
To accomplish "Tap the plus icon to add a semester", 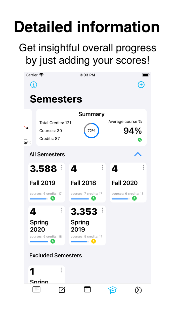I will coord(141,85).
